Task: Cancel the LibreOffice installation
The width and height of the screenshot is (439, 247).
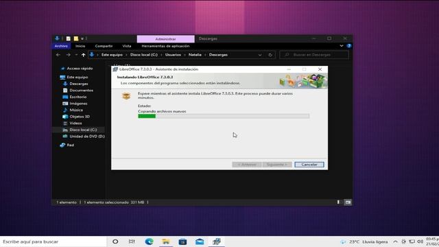Action: tap(309, 165)
